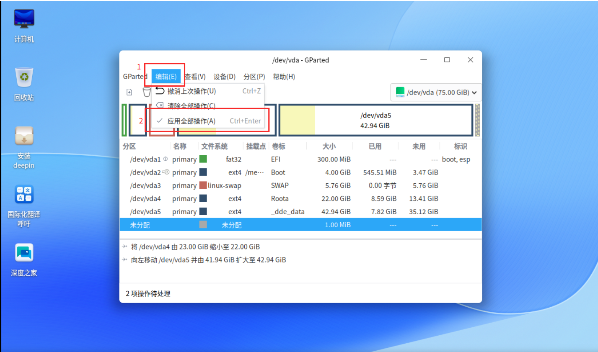This screenshot has height=352, width=598.
Task: Choose 撤消上次操作(U) from the menu
Action: [208, 91]
